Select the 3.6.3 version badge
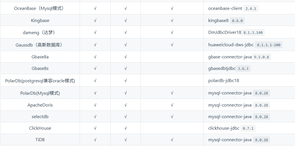295x146 pixels. [x=244, y=68]
